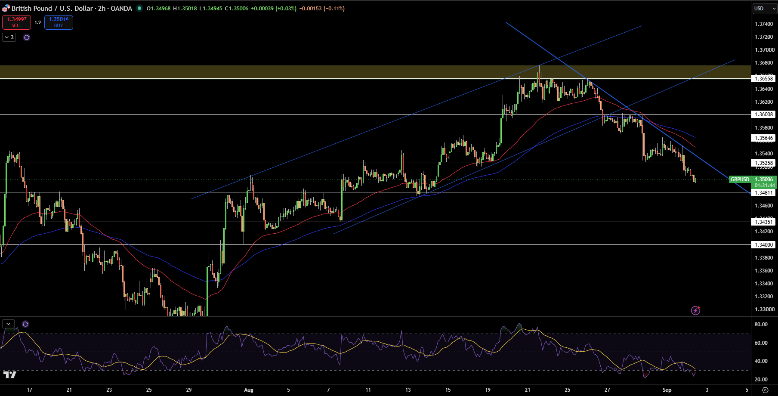This screenshot has width=778, height=396.
Task: Select the 1.34811 horizontal line price label
Action: coord(764,193)
